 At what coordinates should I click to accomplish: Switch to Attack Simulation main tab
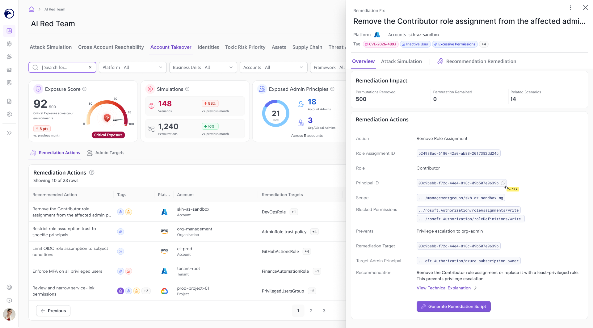click(x=51, y=47)
